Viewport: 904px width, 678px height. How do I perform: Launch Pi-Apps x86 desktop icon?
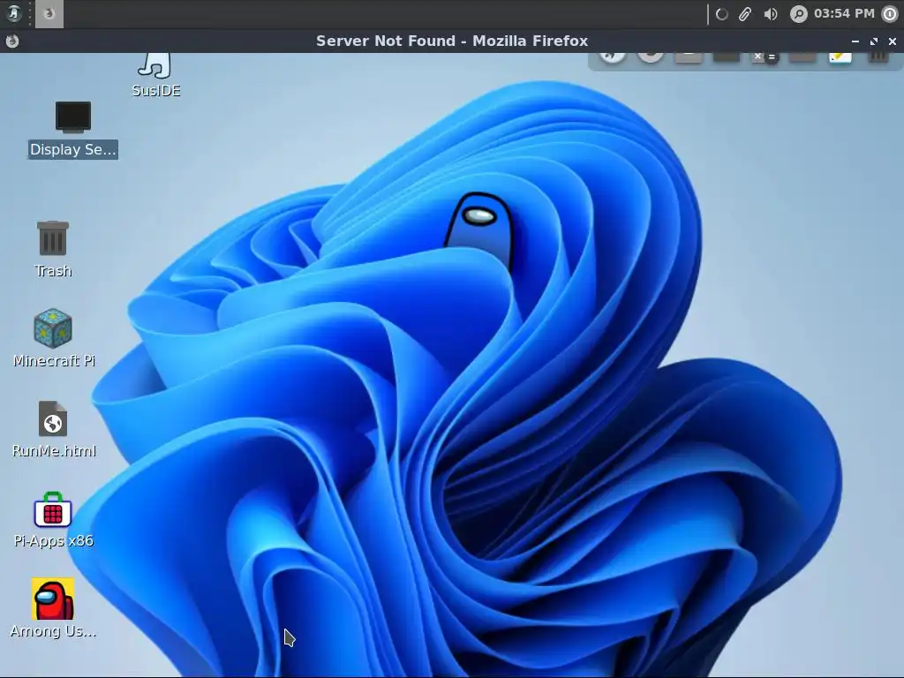pyautogui.click(x=53, y=519)
